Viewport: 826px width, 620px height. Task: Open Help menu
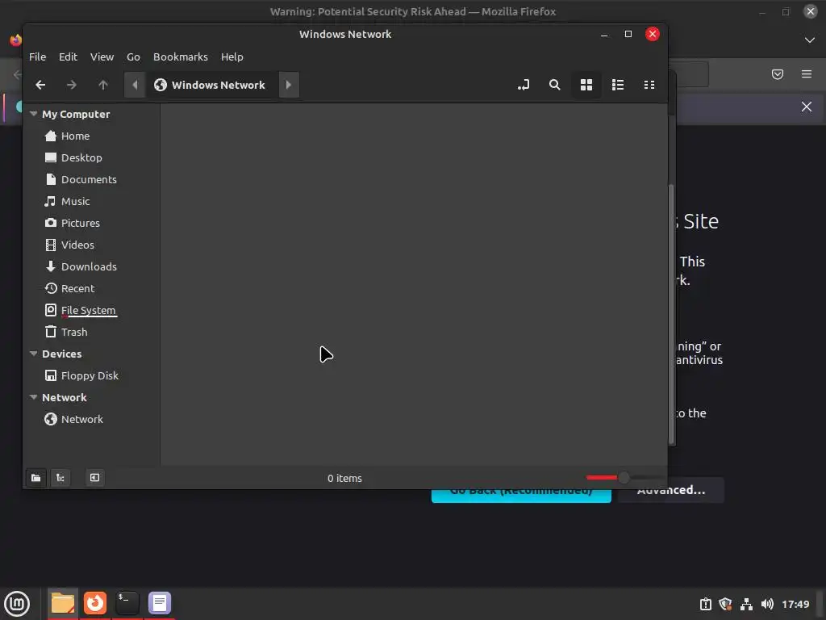[x=232, y=57]
